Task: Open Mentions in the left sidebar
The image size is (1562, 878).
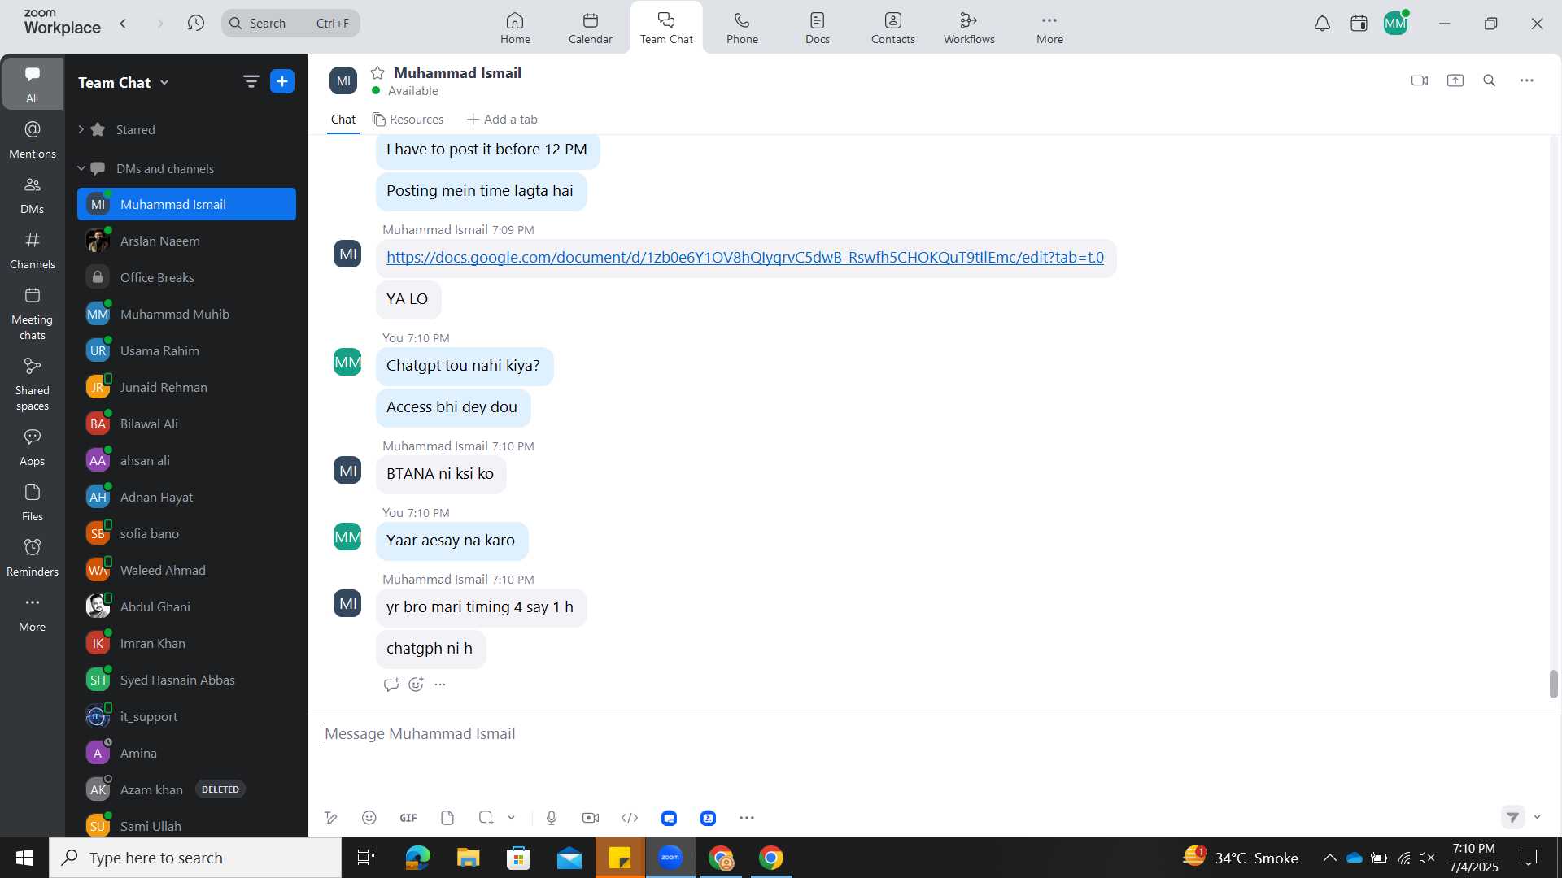Action: click(33, 140)
